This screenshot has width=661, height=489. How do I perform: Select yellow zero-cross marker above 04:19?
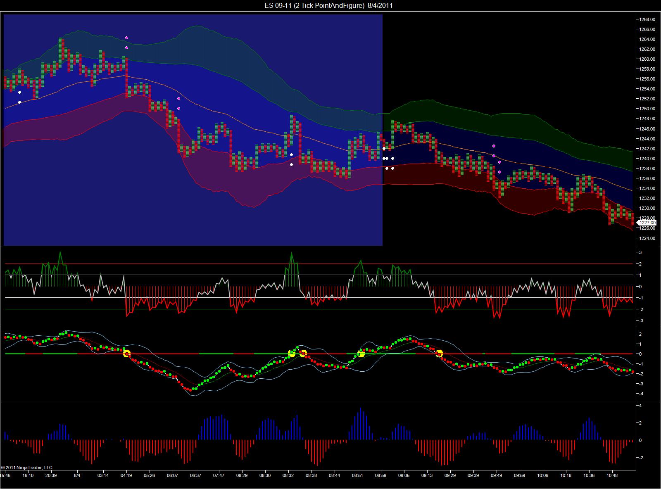click(126, 353)
